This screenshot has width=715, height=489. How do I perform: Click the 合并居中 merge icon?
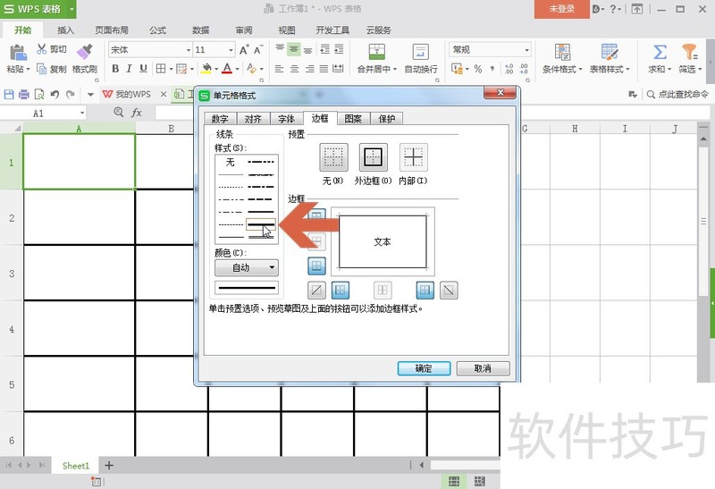point(377,52)
